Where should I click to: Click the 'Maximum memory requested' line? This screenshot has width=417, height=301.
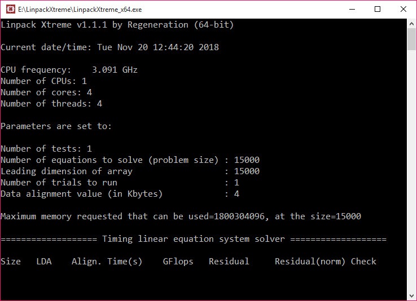click(181, 216)
